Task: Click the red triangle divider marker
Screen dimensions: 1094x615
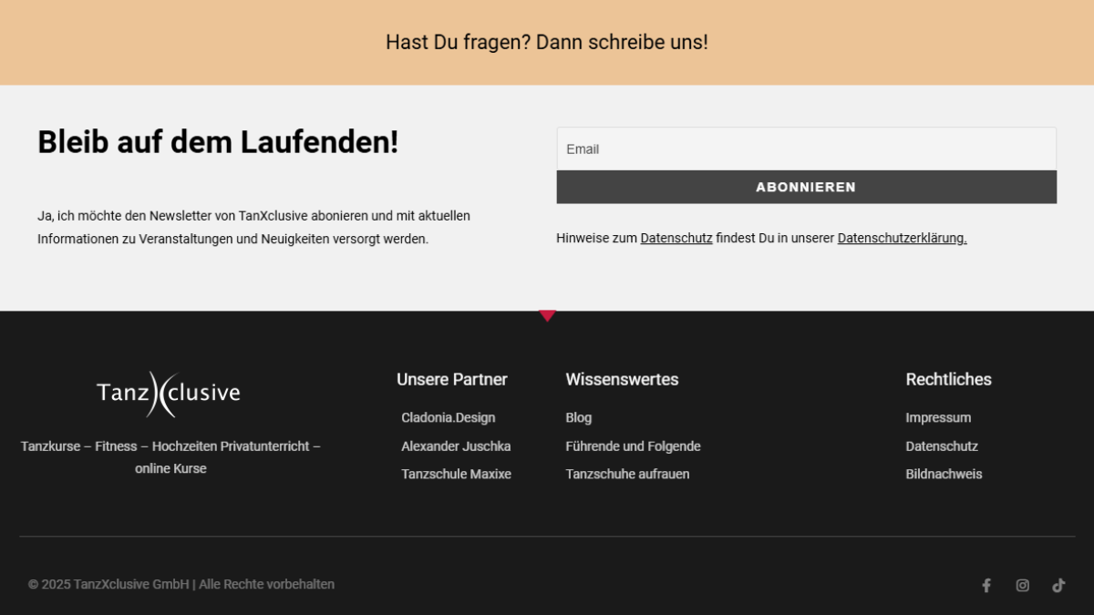Action: [547, 316]
